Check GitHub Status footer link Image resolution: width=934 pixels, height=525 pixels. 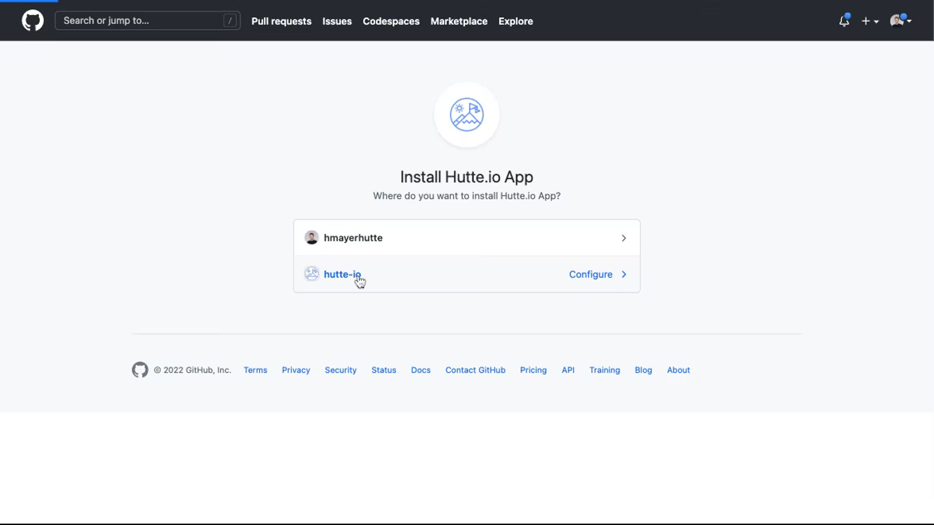pyautogui.click(x=384, y=370)
